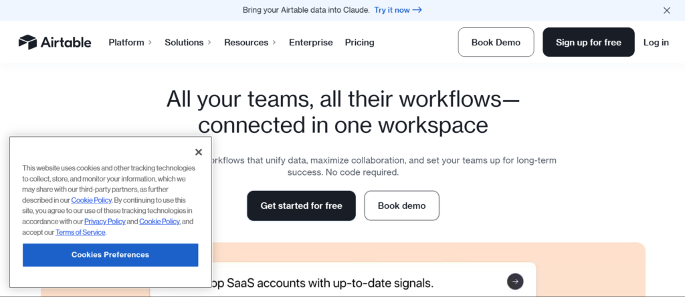
Task: Expand the Platform menu
Action: [x=130, y=42]
